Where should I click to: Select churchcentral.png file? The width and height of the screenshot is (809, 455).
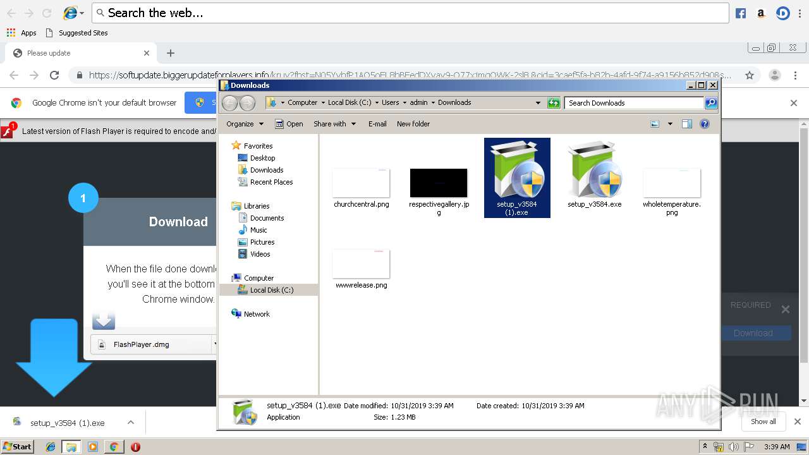(362, 188)
